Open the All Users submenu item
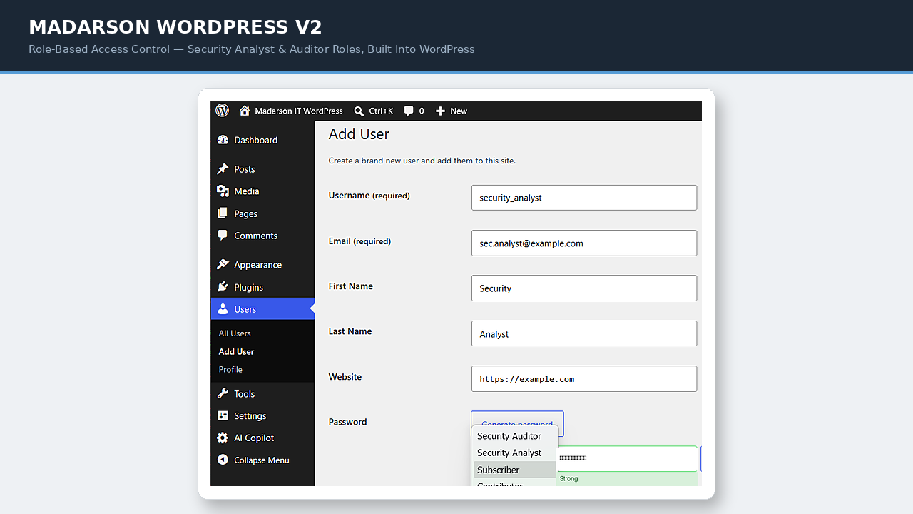Viewport: 913px width, 514px height. pos(235,333)
